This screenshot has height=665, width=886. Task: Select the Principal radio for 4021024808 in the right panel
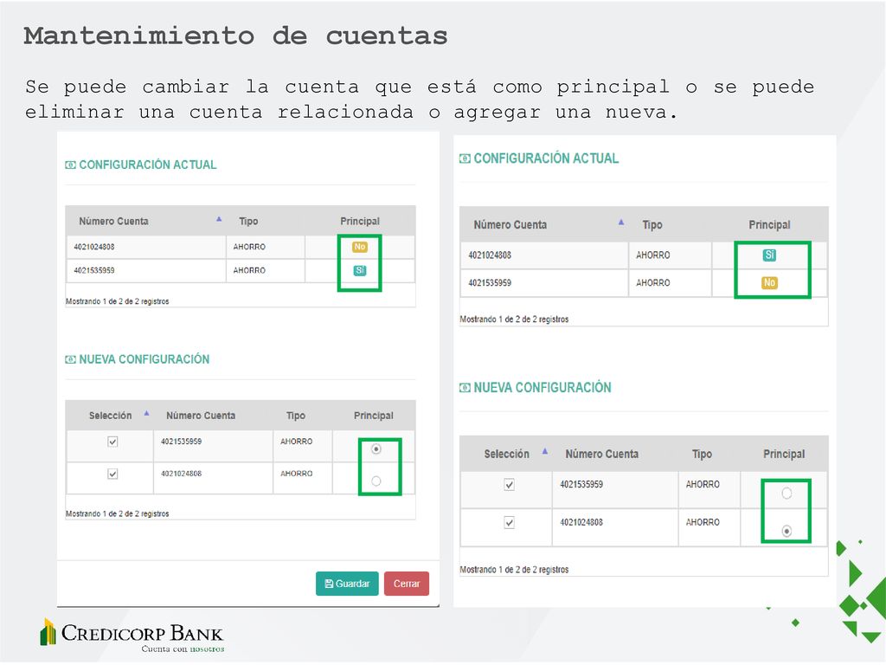pos(786,531)
